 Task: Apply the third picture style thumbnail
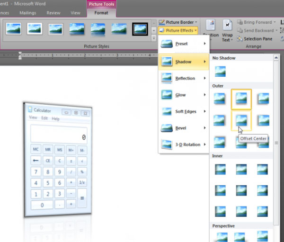point(56,29)
